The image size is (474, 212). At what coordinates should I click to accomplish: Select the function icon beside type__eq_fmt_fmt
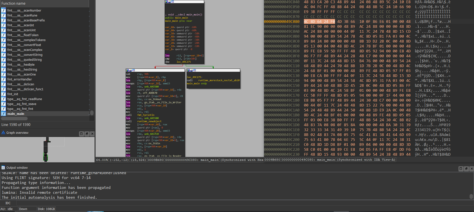(x=4, y=109)
